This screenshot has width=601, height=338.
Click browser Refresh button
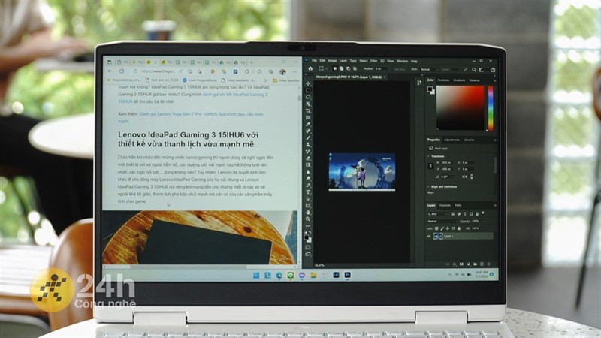coord(122,71)
